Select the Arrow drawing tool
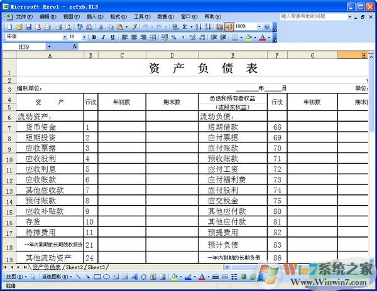The height and width of the screenshot is (291, 377). 87,277
